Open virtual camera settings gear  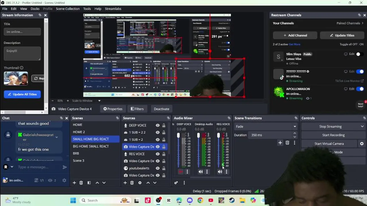362,144
